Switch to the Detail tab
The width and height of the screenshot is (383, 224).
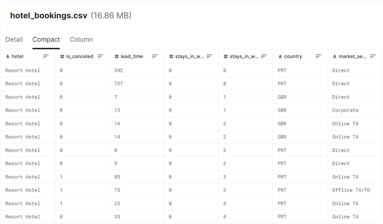coord(14,40)
